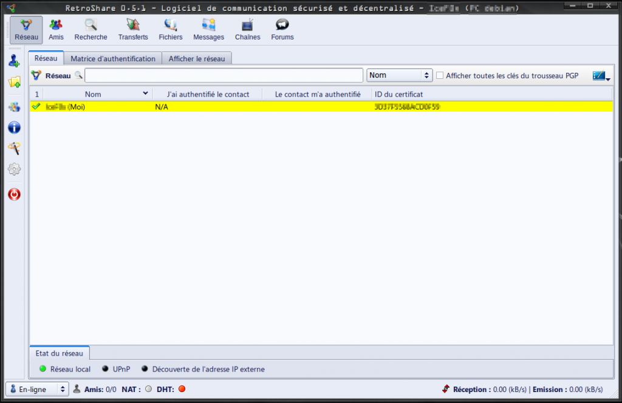Go to the Recherche search page

(x=91, y=30)
